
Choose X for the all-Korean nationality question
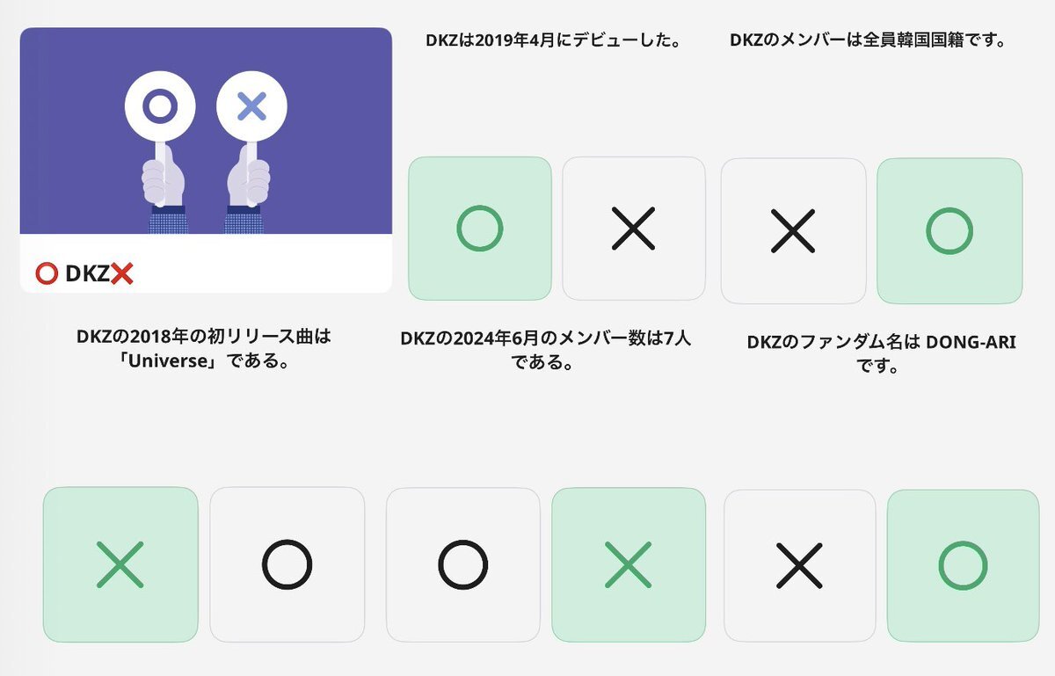click(793, 231)
